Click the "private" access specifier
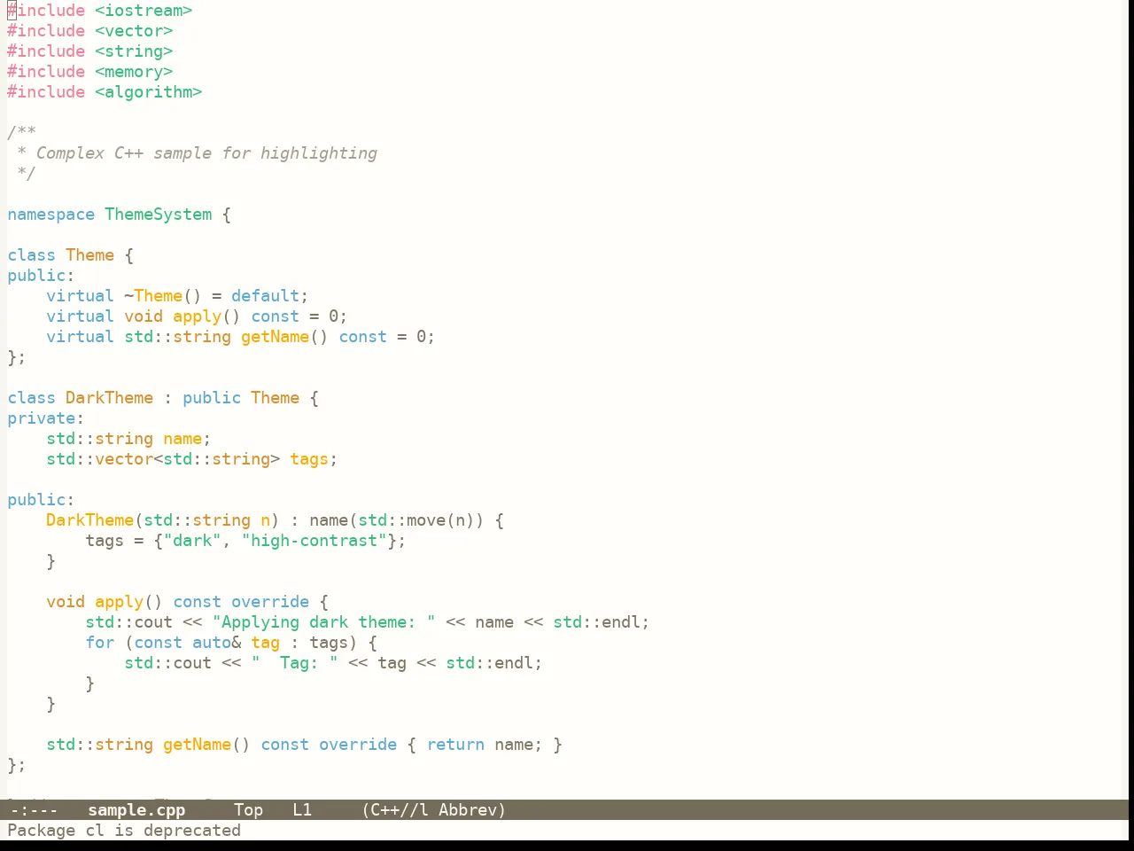 [41, 418]
